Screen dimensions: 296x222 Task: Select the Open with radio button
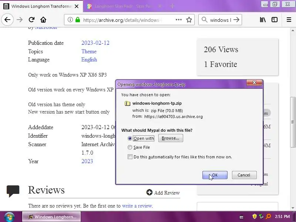pyautogui.click(x=130, y=138)
